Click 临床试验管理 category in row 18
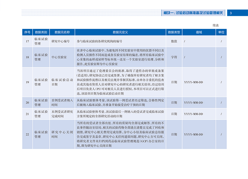The width and height of the screenshot is (248, 179). 41,57
